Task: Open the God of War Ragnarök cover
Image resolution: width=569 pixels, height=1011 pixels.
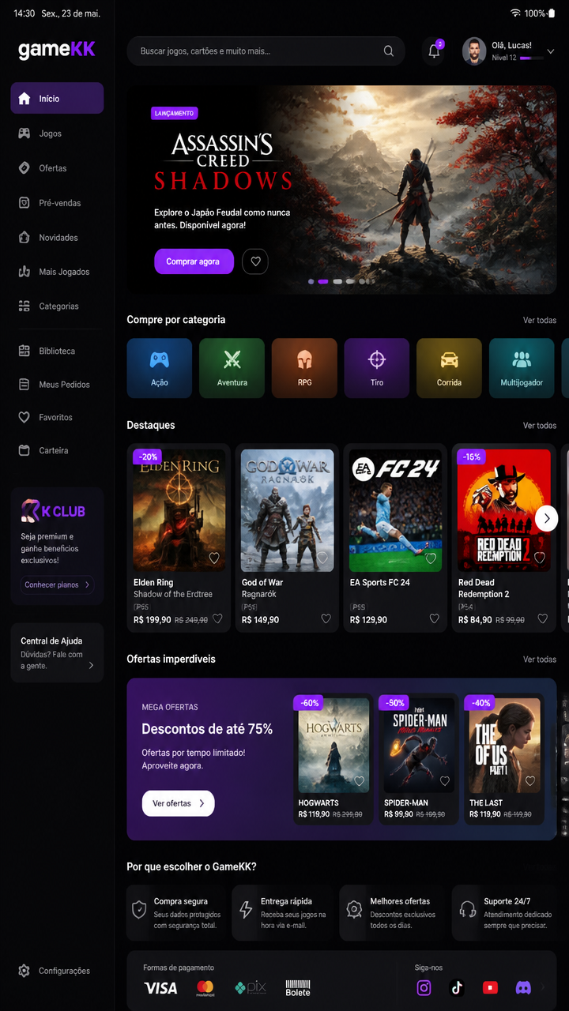Action: point(287,510)
